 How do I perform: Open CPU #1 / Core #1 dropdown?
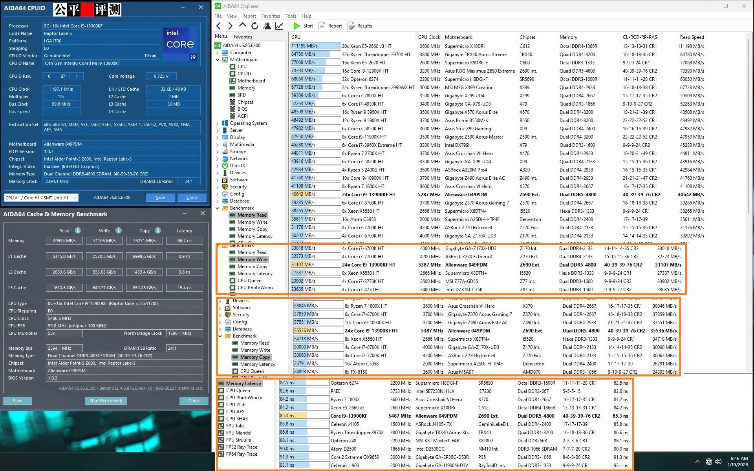click(41, 197)
